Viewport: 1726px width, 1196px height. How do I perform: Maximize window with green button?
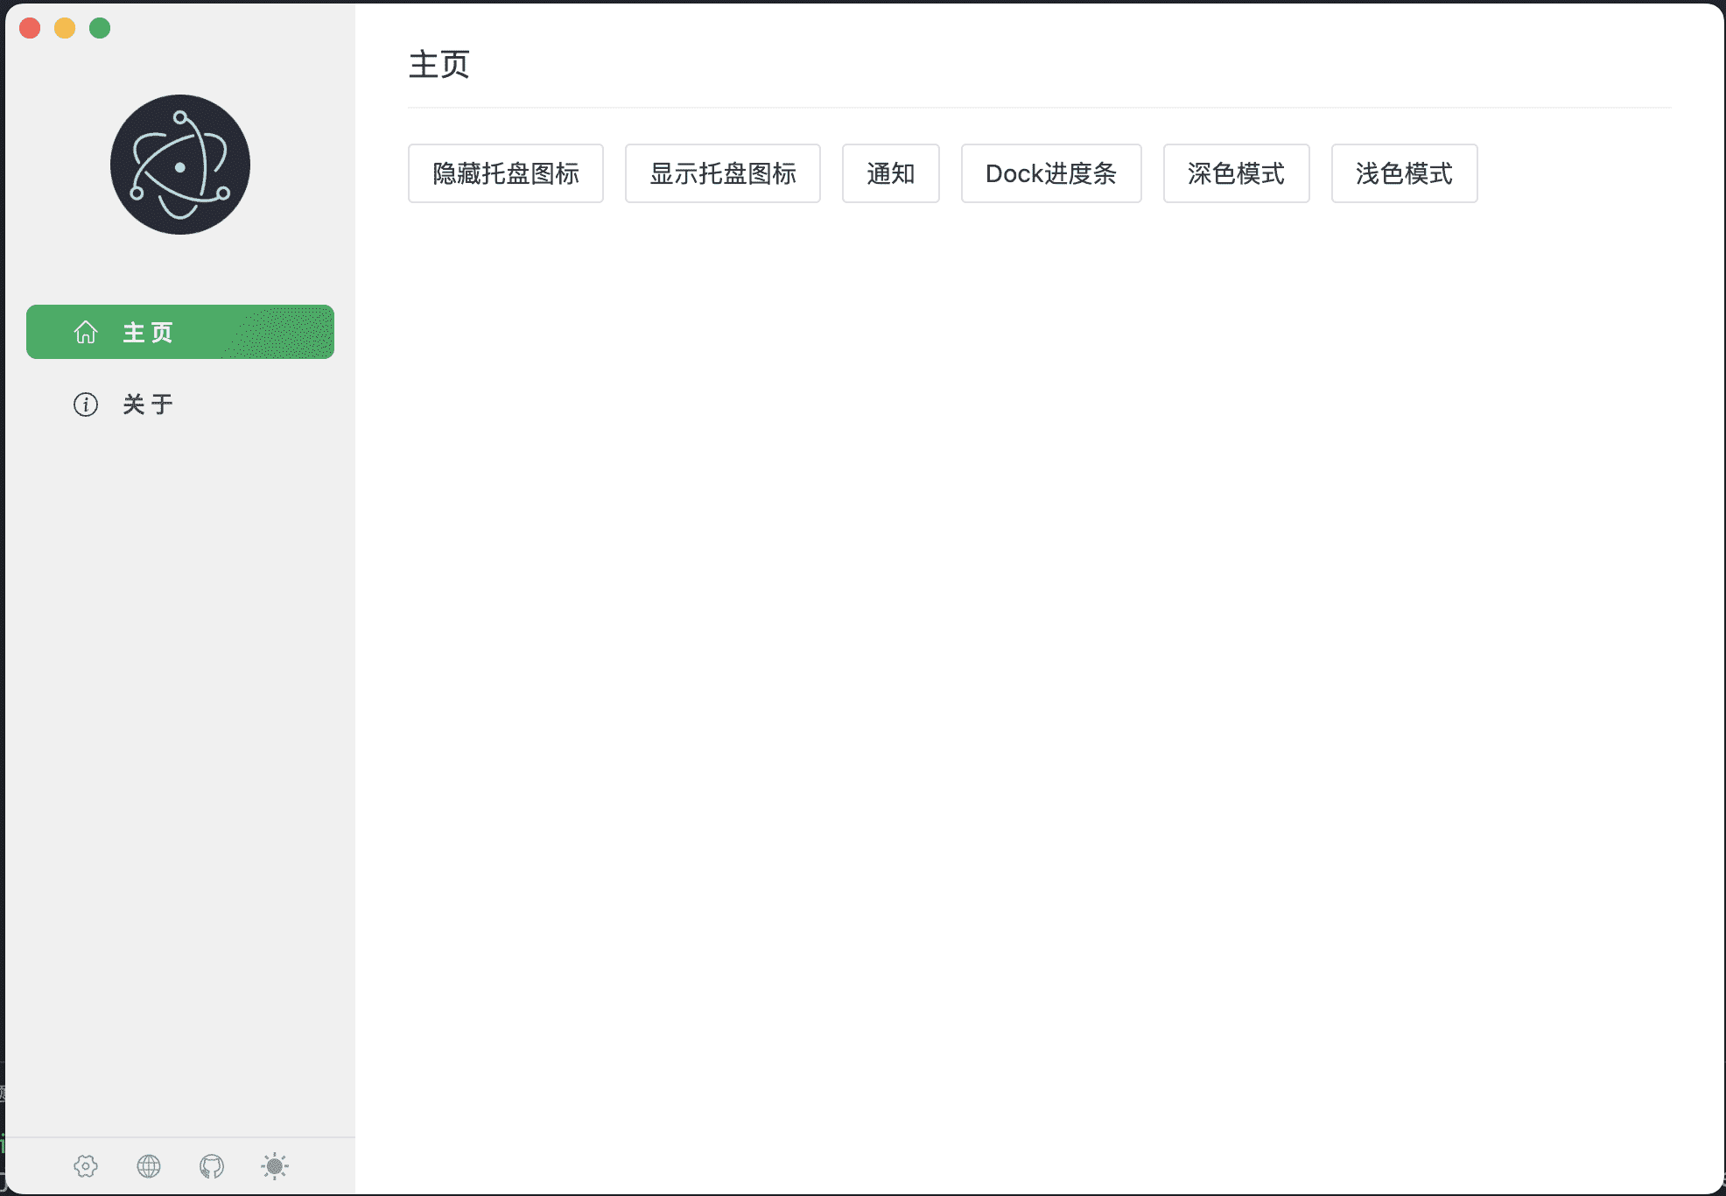click(x=100, y=28)
